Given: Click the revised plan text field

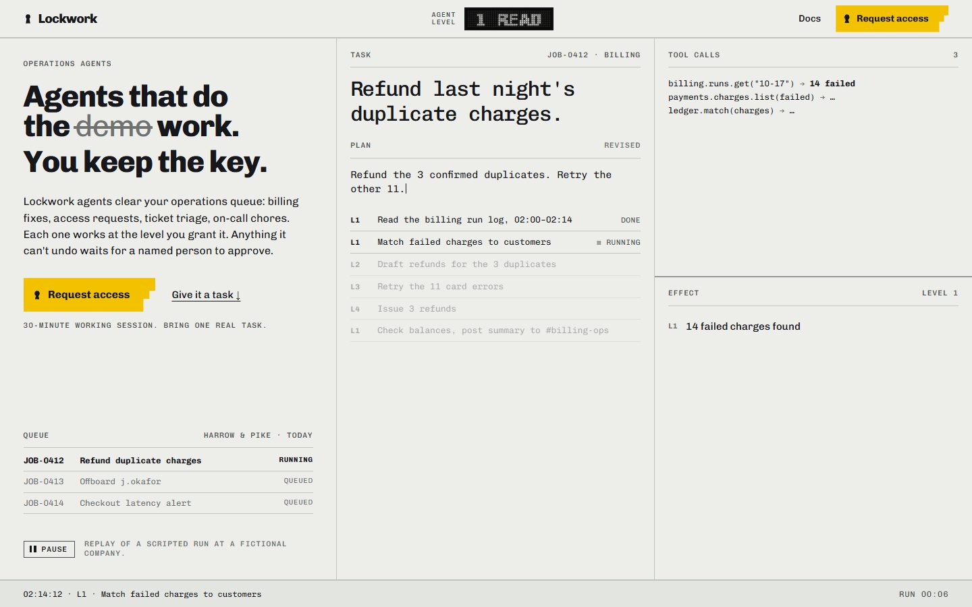Looking at the screenshot, I should coord(495,182).
